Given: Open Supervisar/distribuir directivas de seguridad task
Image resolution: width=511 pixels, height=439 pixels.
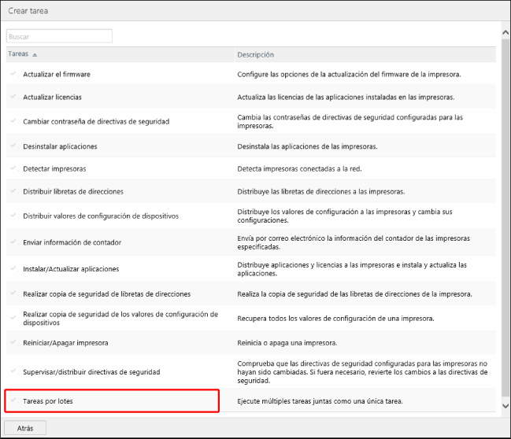Looking at the screenshot, I should (x=91, y=371).
